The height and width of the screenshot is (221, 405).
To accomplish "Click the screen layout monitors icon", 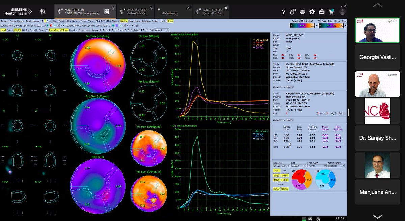I will [293, 12].
